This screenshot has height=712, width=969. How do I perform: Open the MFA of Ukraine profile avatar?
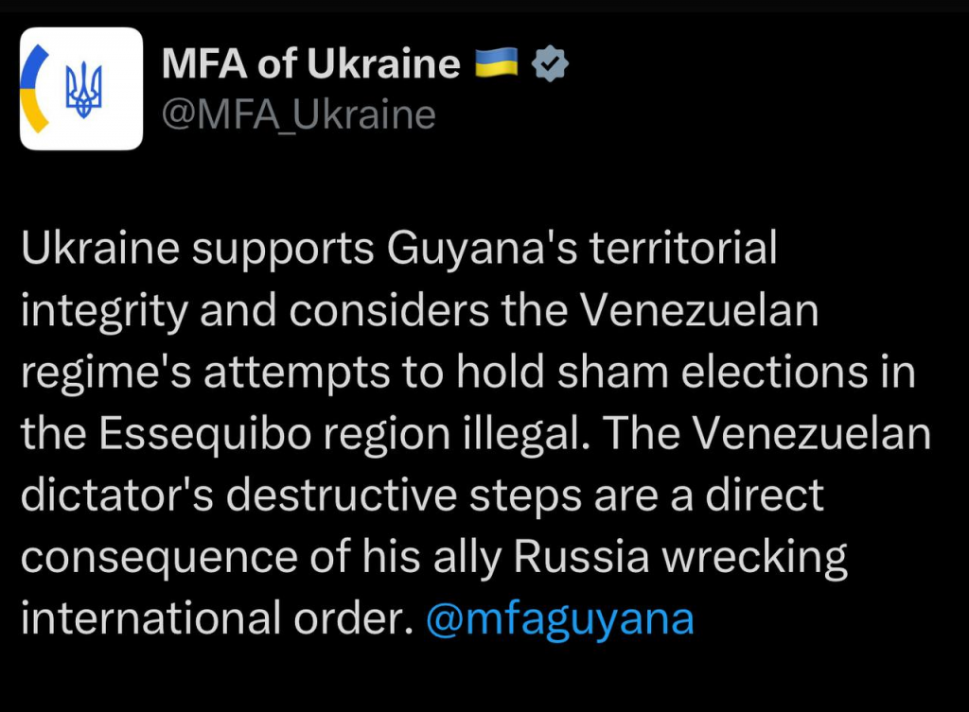tap(81, 88)
